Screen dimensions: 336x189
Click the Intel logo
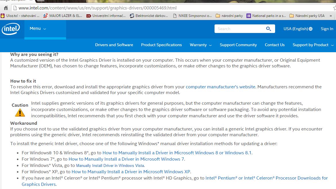coord(11,29)
